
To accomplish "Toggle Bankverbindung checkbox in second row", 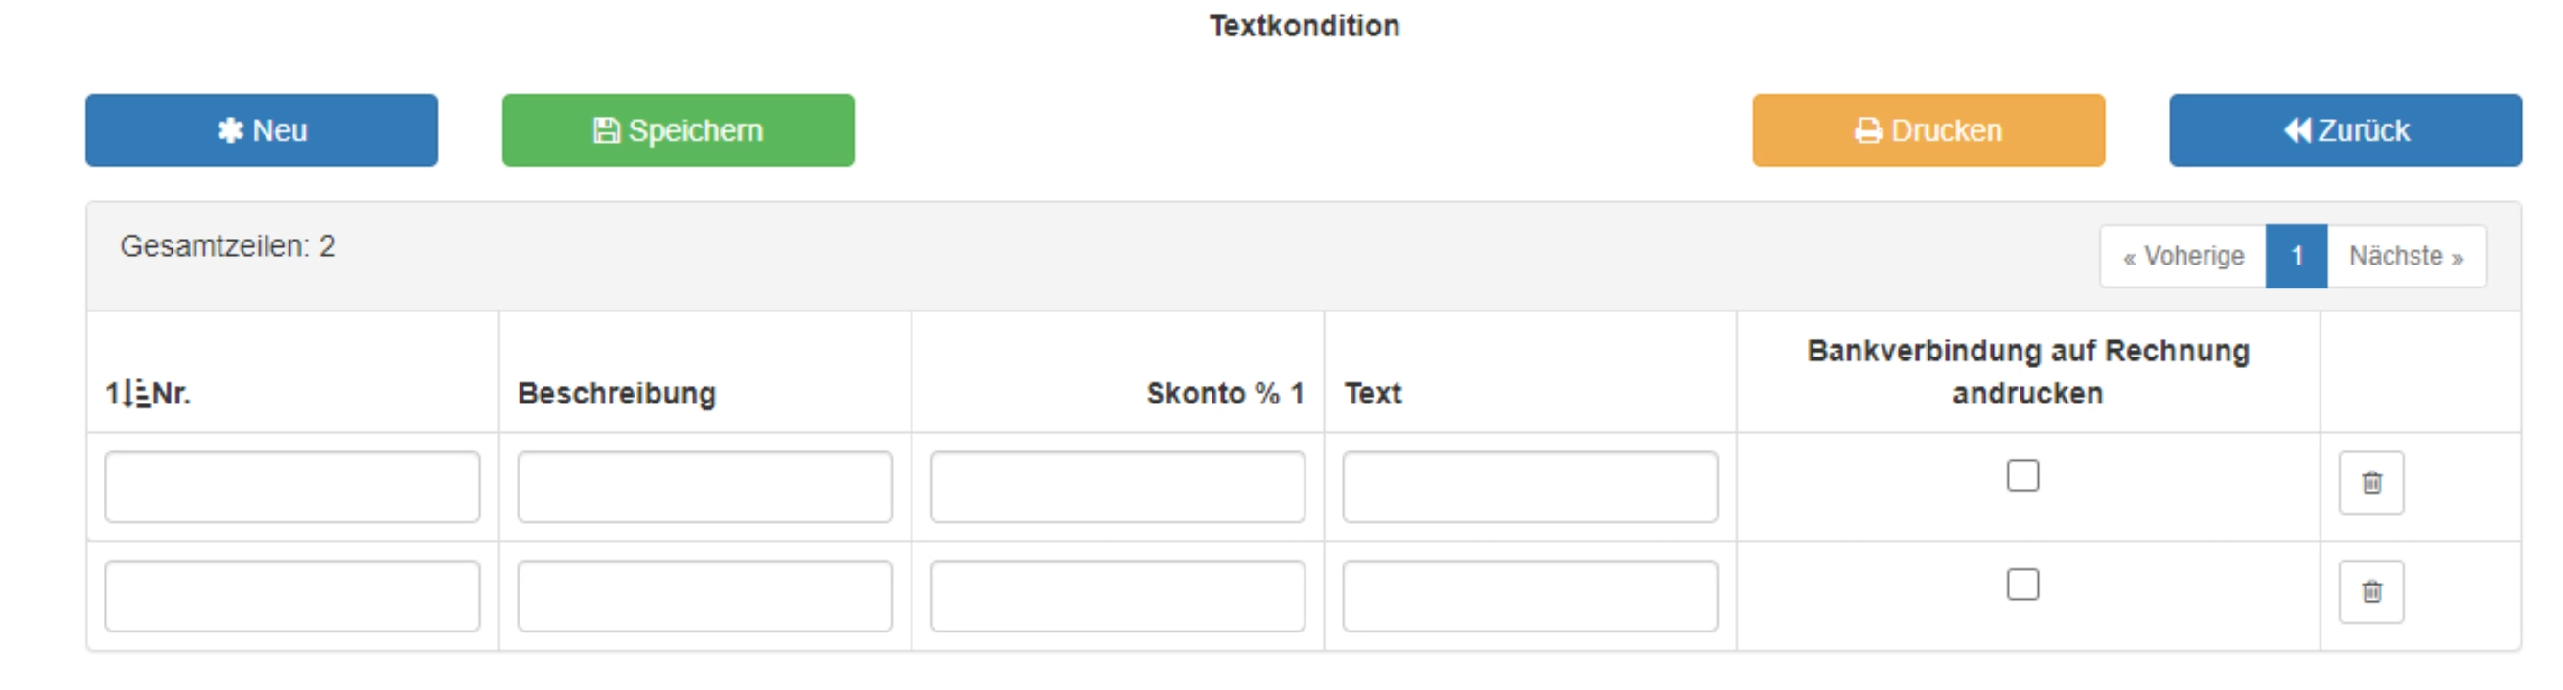I will click(2022, 585).
